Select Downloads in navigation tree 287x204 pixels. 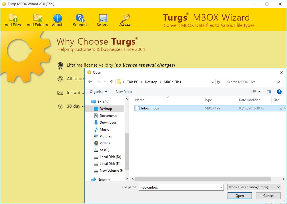[108, 122]
